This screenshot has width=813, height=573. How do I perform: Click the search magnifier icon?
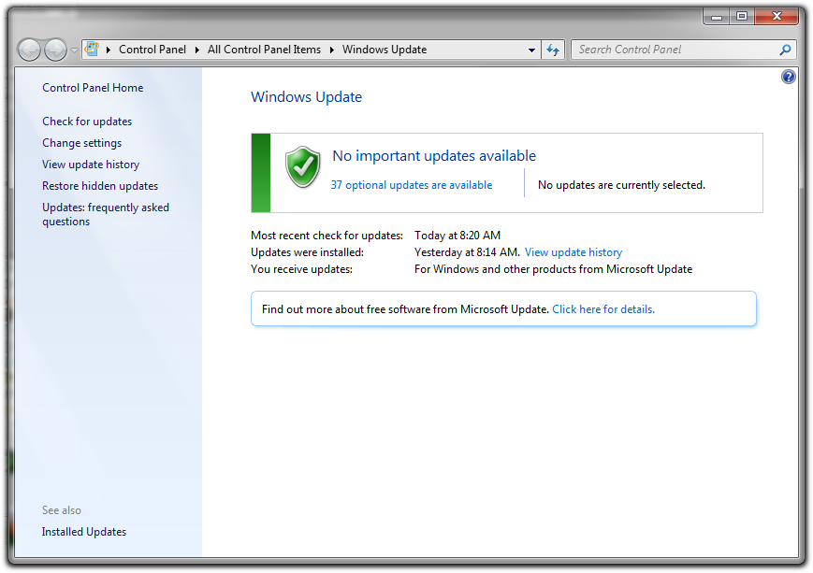[x=785, y=50]
